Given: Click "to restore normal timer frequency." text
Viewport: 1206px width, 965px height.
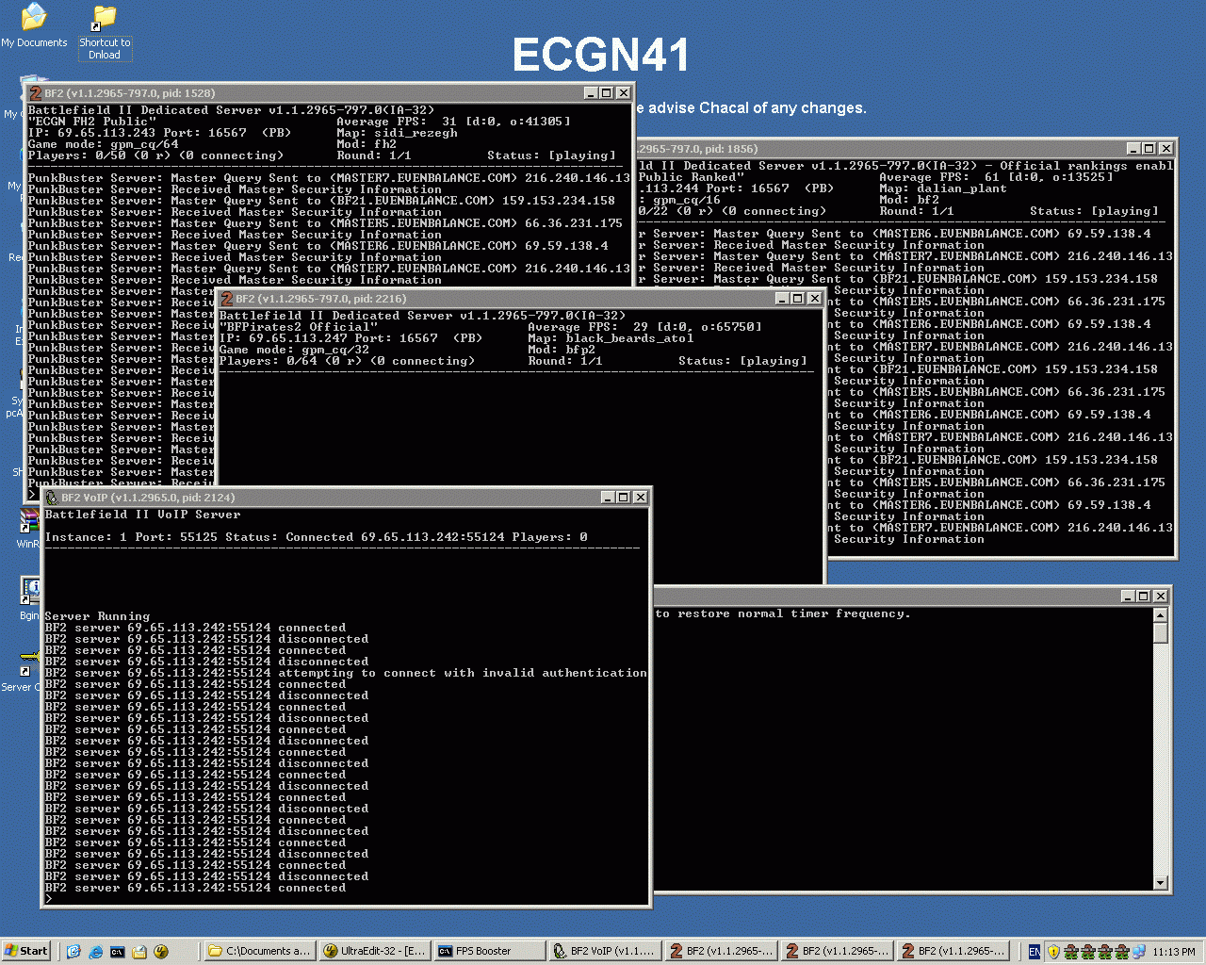Looking at the screenshot, I should (x=783, y=613).
